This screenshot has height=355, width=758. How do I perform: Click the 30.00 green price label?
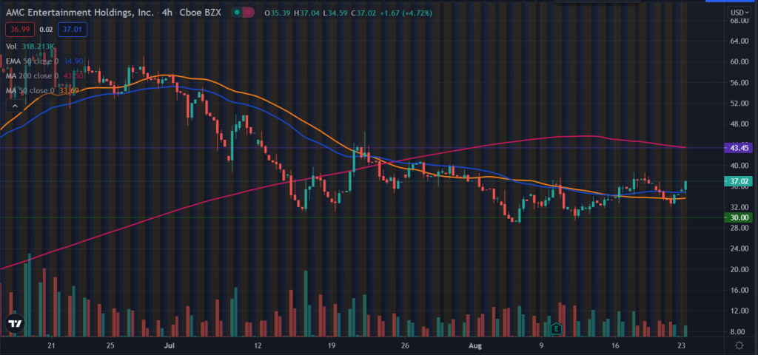pos(739,217)
